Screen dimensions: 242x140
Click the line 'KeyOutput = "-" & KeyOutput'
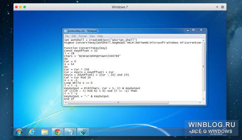(86, 96)
